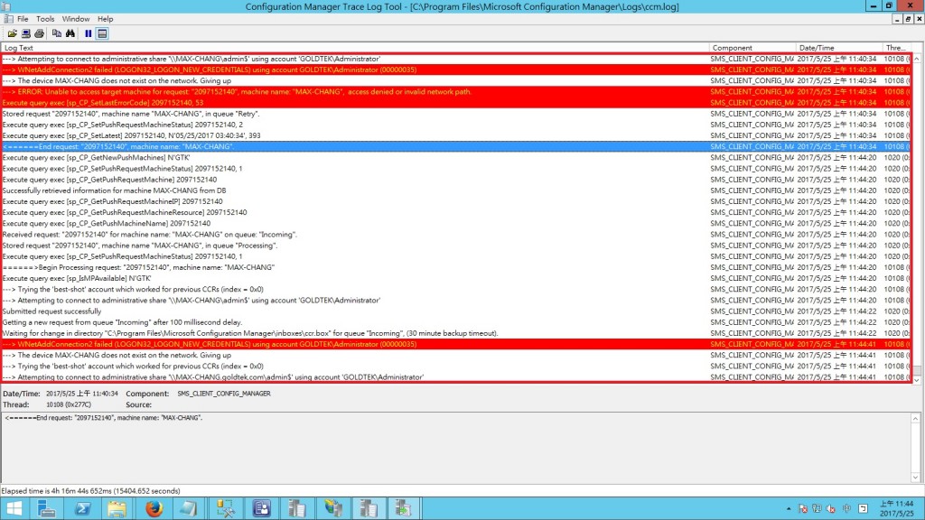
Task: Toggle the details pane toolbar icon
Action: (x=102, y=33)
